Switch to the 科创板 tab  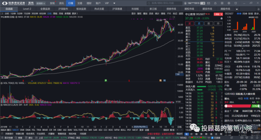pos(135,9)
